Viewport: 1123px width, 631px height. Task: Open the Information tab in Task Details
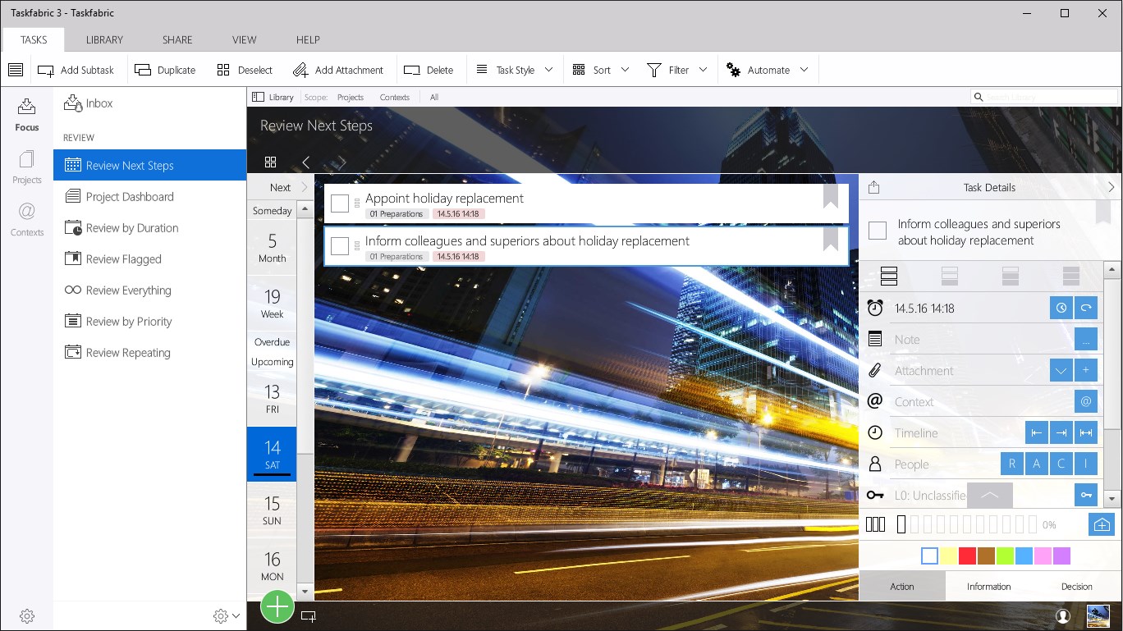pos(988,587)
